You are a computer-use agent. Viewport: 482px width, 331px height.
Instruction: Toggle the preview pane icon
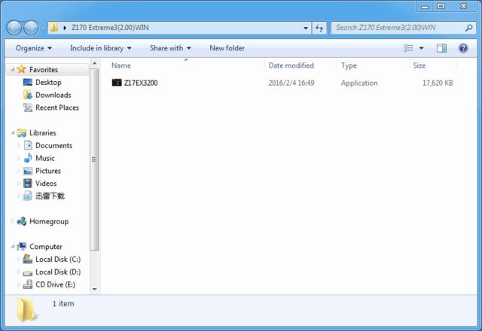click(x=442, y=48)
